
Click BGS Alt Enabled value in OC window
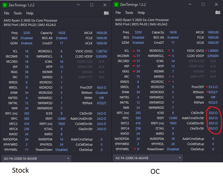[x=173, y=37]
